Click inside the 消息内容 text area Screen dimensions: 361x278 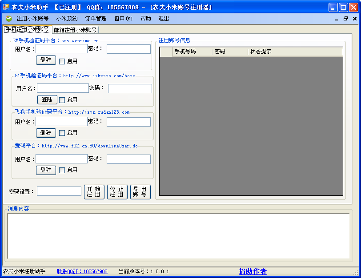coord(179,236)
